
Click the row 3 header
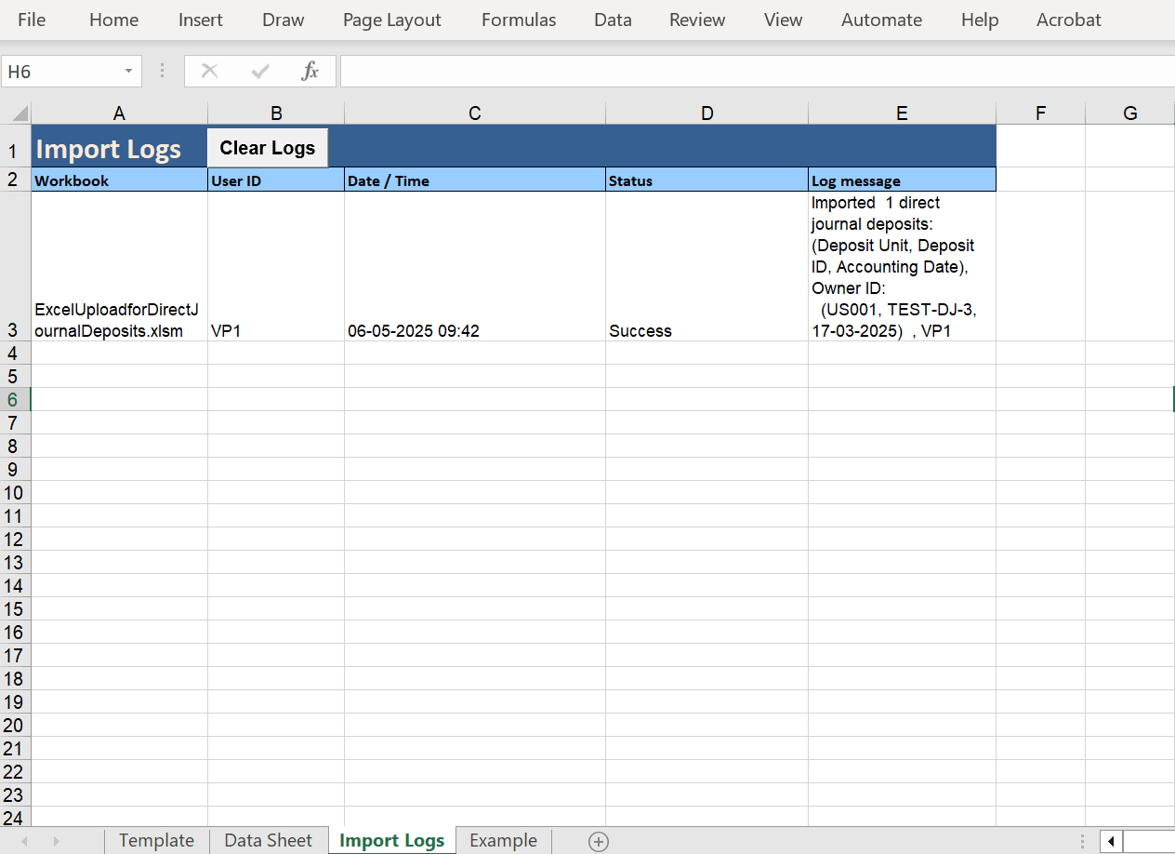(14, 270)
